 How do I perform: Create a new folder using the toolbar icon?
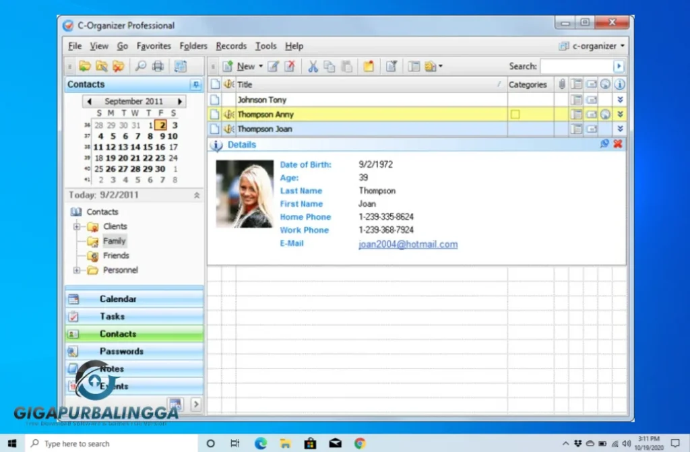pyautogui.click(x=86, y=66)
